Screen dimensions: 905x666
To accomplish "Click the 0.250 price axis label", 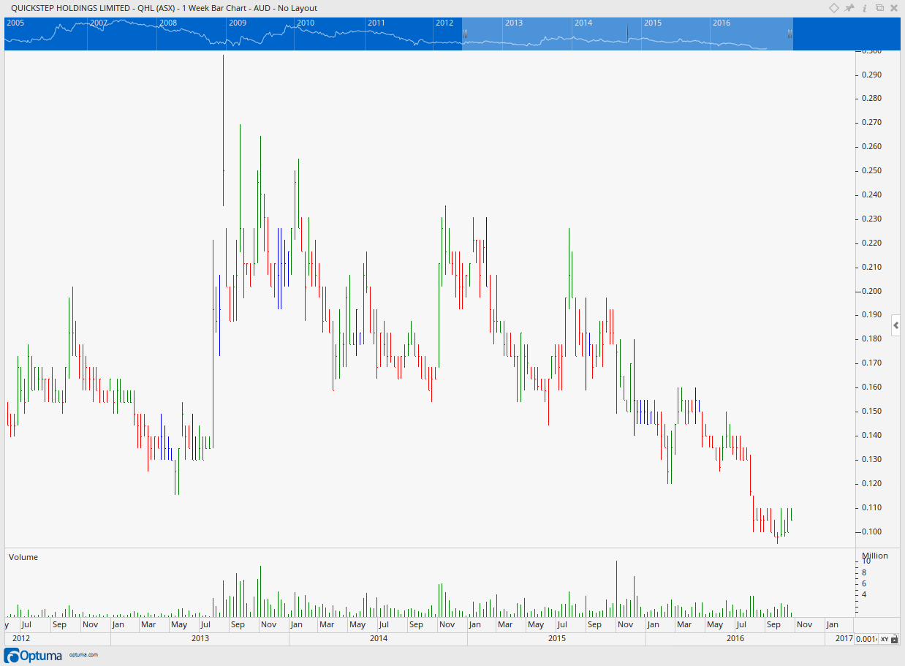I will [870, 170].
